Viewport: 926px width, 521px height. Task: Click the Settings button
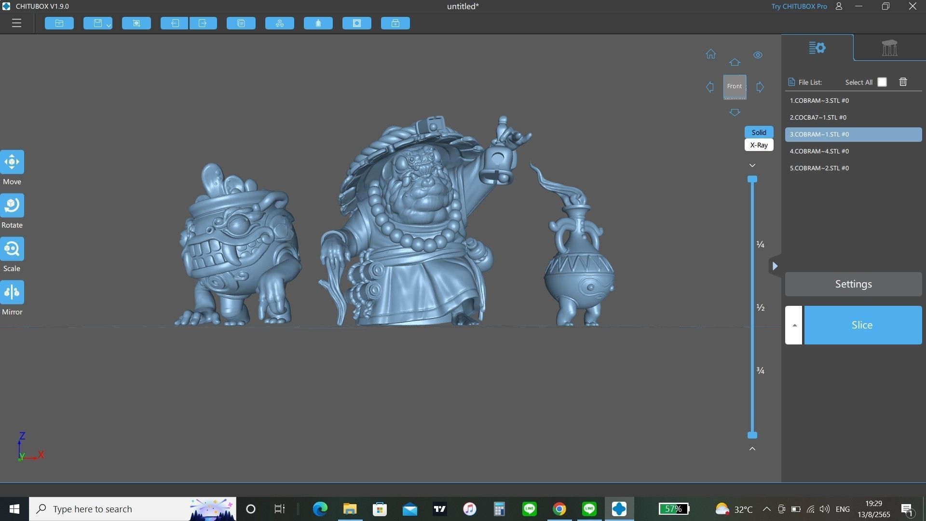coord(853,284)
